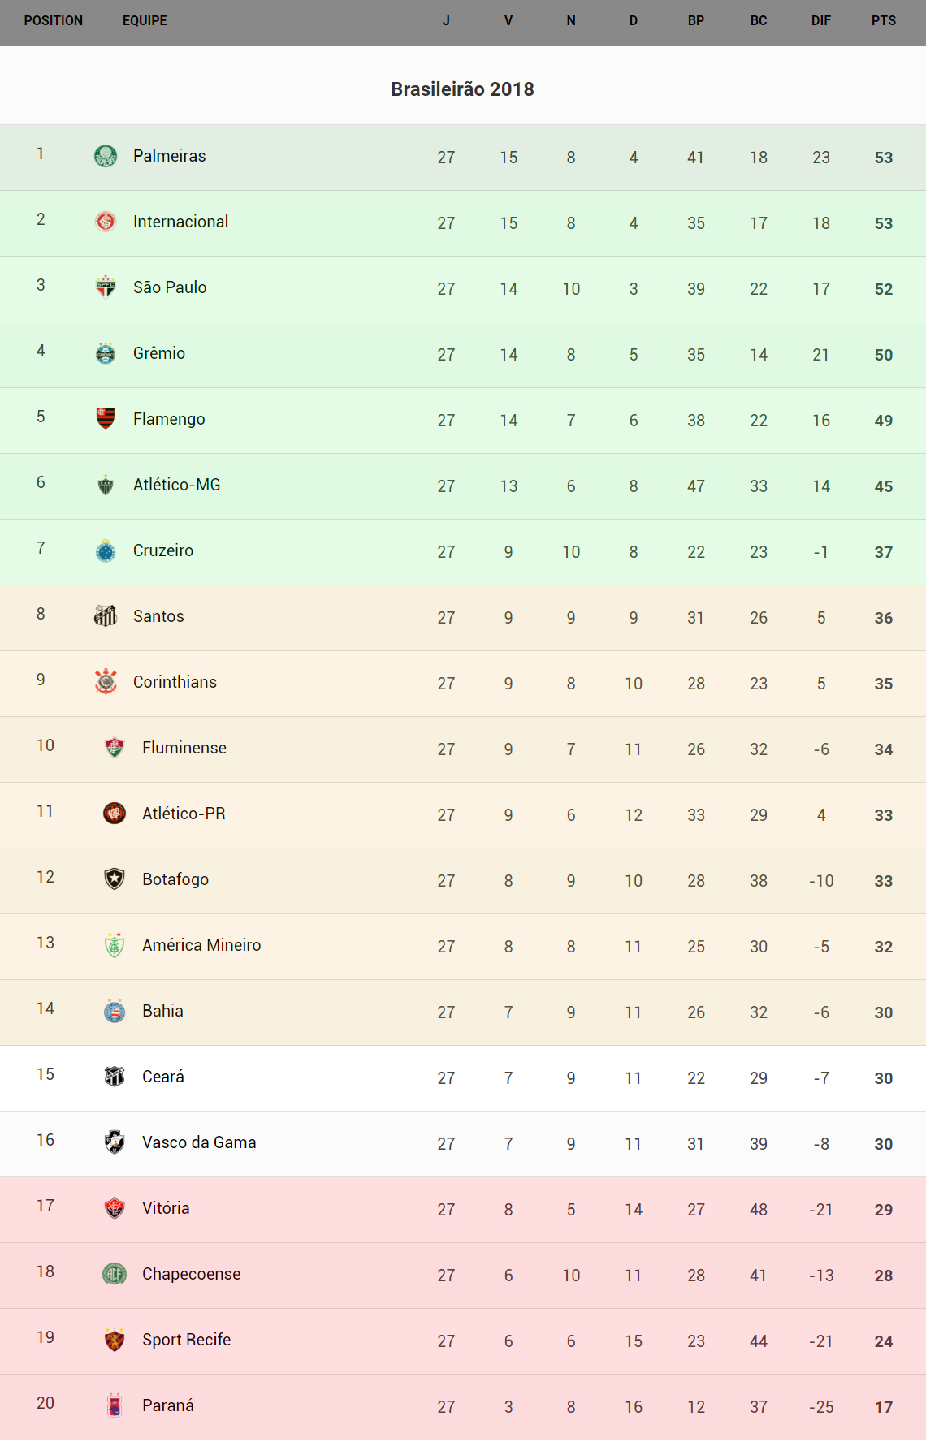Click the Brasileirão 2018 title
This screenshot has width=926, height=1442.
(462, 89)
